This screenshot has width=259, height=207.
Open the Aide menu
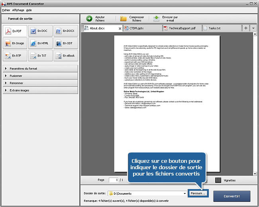(29, 10)
